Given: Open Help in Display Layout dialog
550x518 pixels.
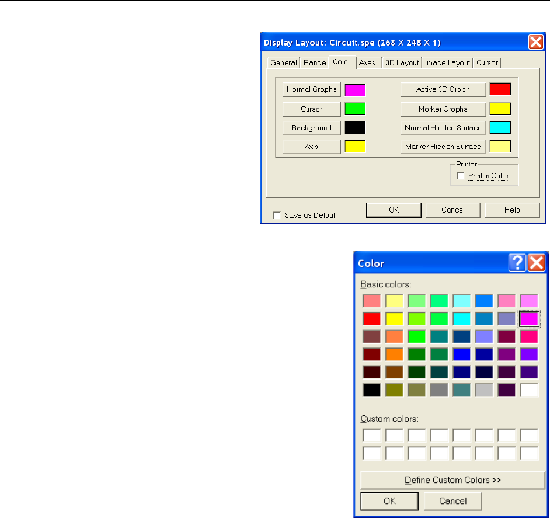Looking at the screenshot, I should 512,210.
